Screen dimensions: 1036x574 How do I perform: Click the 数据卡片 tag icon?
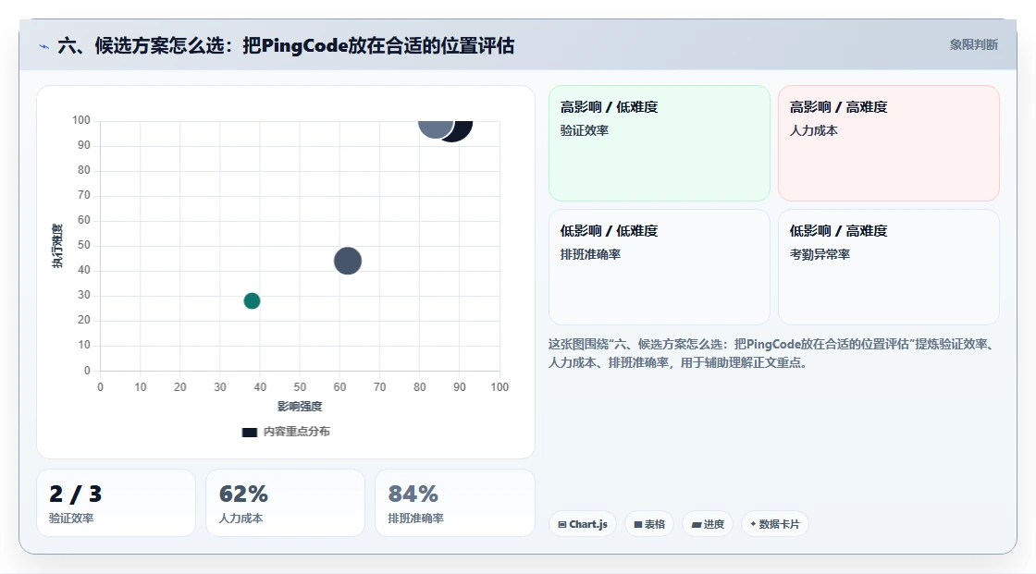pos(753,524)
